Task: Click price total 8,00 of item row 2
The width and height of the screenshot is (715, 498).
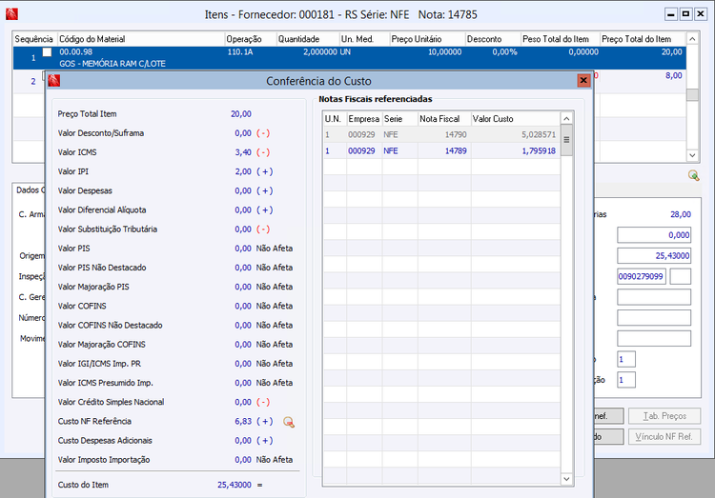Action: click(673, 75)
